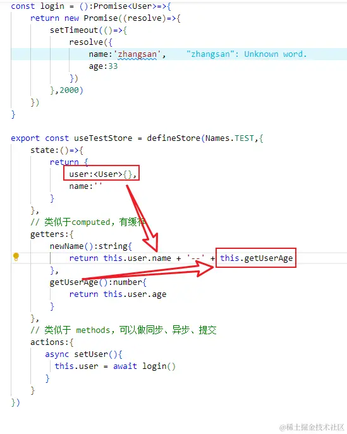Click the await login() call
The width and height of the screenshot is (347, 434).
pos(144,366)
